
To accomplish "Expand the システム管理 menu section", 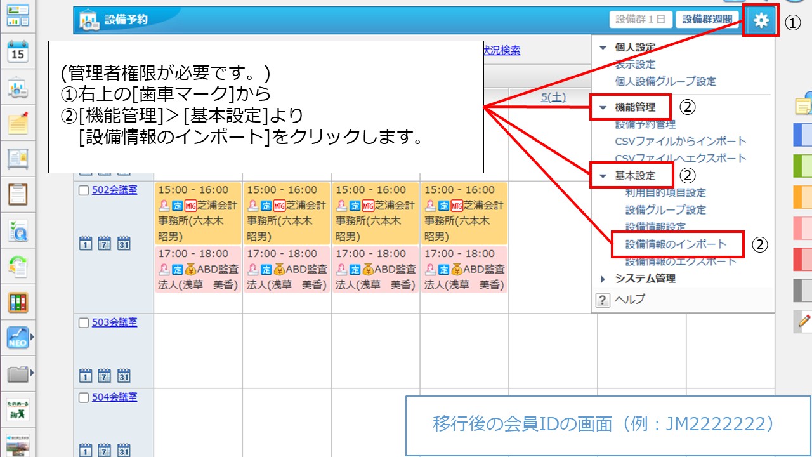I will click(x=603, y=279).
